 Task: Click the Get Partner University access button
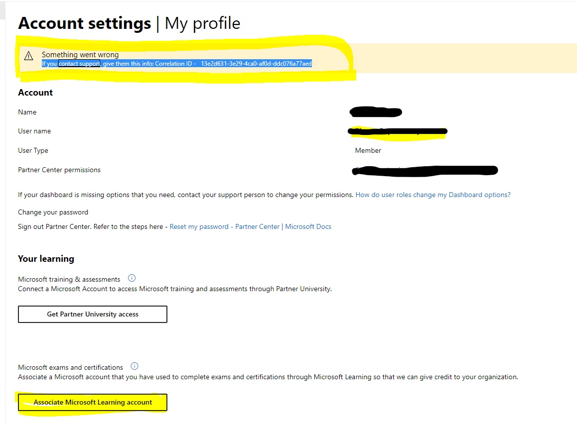(x=93, y=315)
